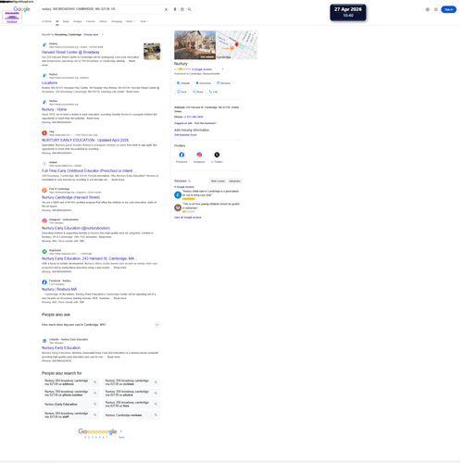Click the Reviews button under Nurtury
Viewport: 463px width, 463px height.
224,83
